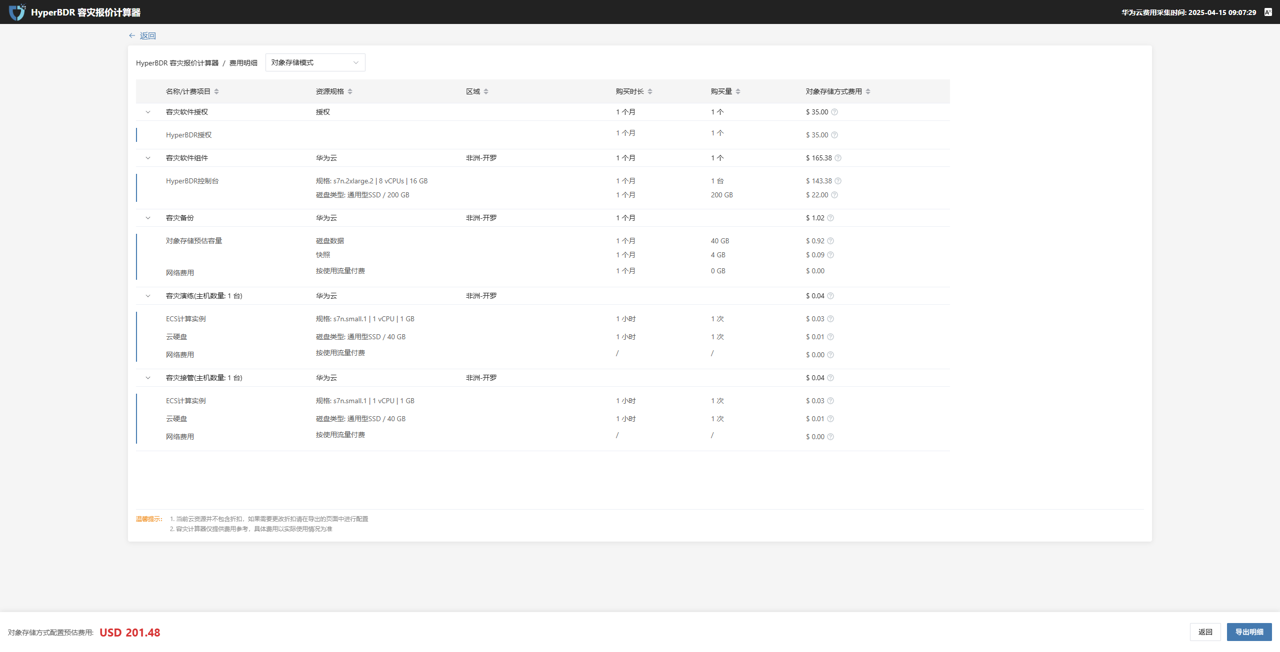Click HyperBDR 容灾报价计算器 header title
The height and width of the screenshot is (652, 1280).
(x=85, y=12)
